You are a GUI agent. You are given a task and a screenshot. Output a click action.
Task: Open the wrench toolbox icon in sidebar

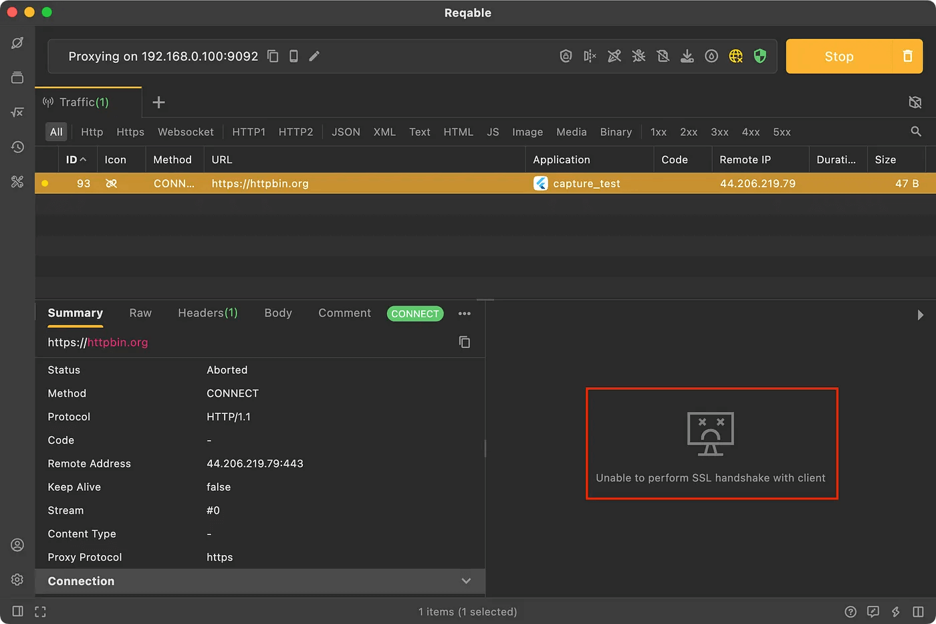point(17,181)
